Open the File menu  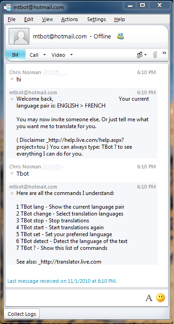pos(11,19)
